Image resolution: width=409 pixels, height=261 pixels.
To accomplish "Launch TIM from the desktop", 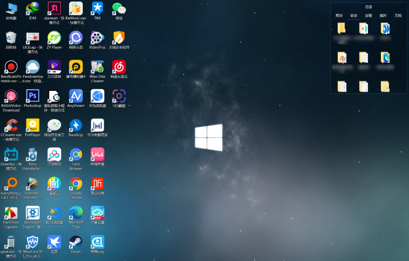I will coord(97,9).
